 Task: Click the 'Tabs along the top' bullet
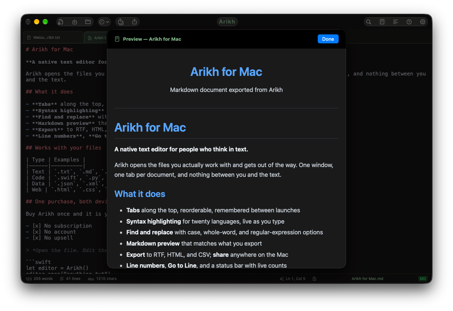tap(213, 210)
